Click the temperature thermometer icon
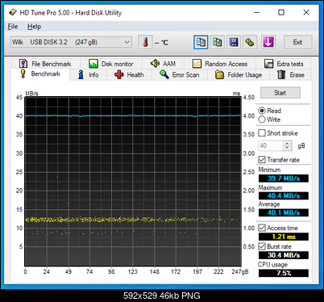Screen dimensions: 324x302 (x=145, y=42)
